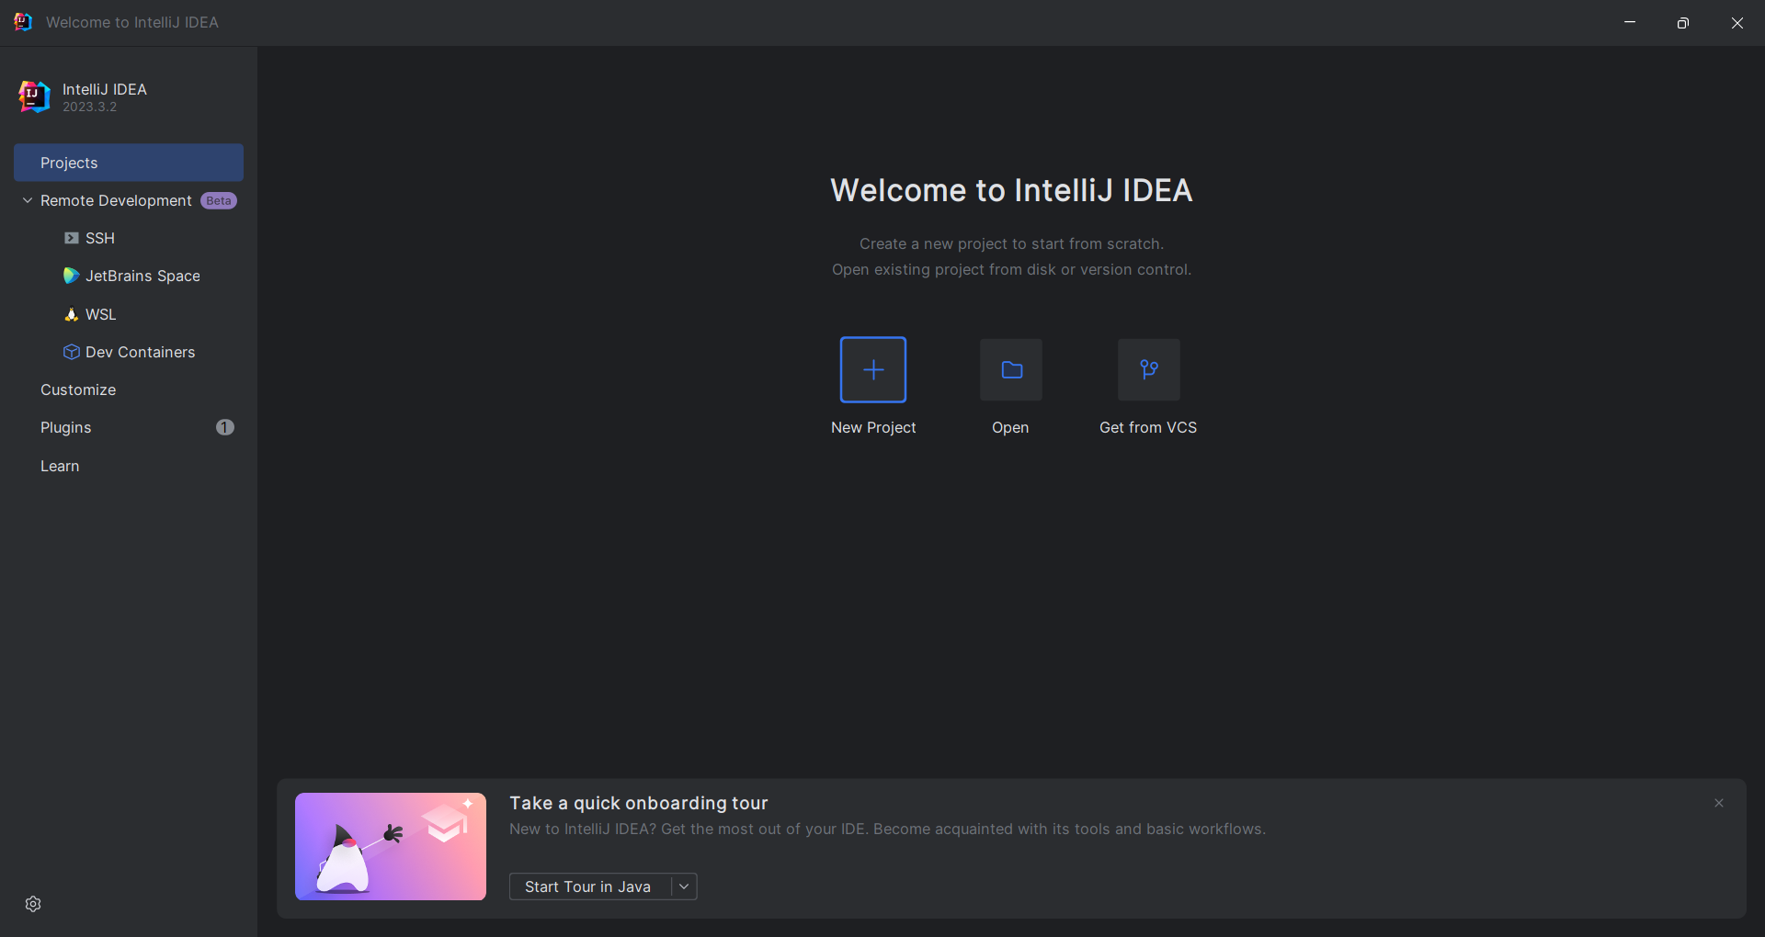Click the New Project label
The height and width of the screenshot is (937, 1765).
(873, 427)
